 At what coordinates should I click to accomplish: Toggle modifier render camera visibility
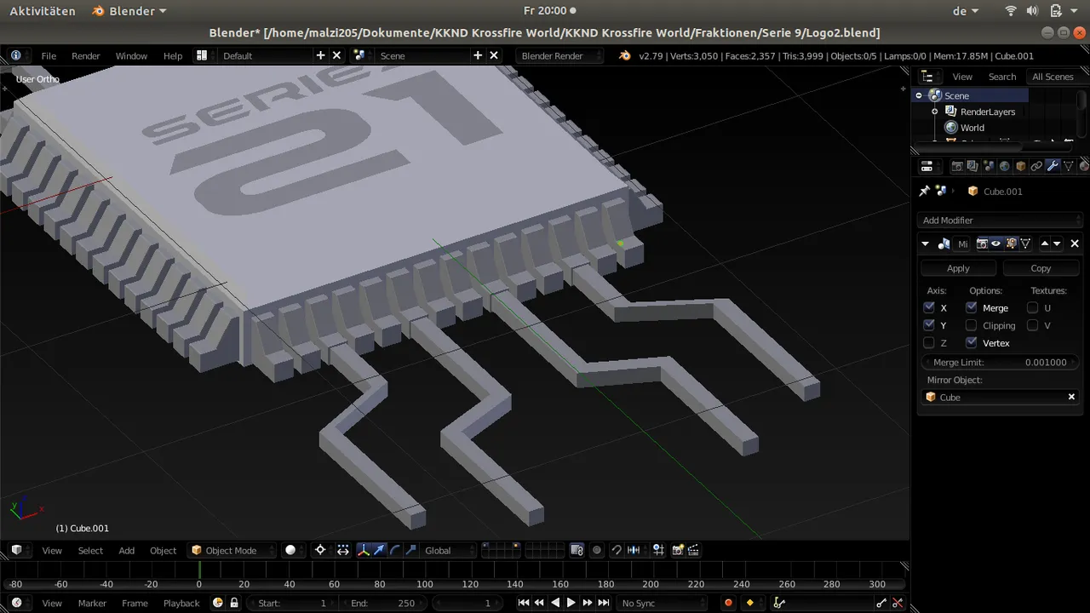(981, 243)
